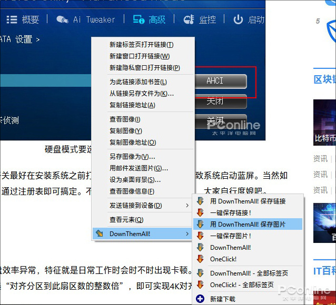Select the DownThemAll! submenu label
This screenshot has width=336, height=305.
230,248
